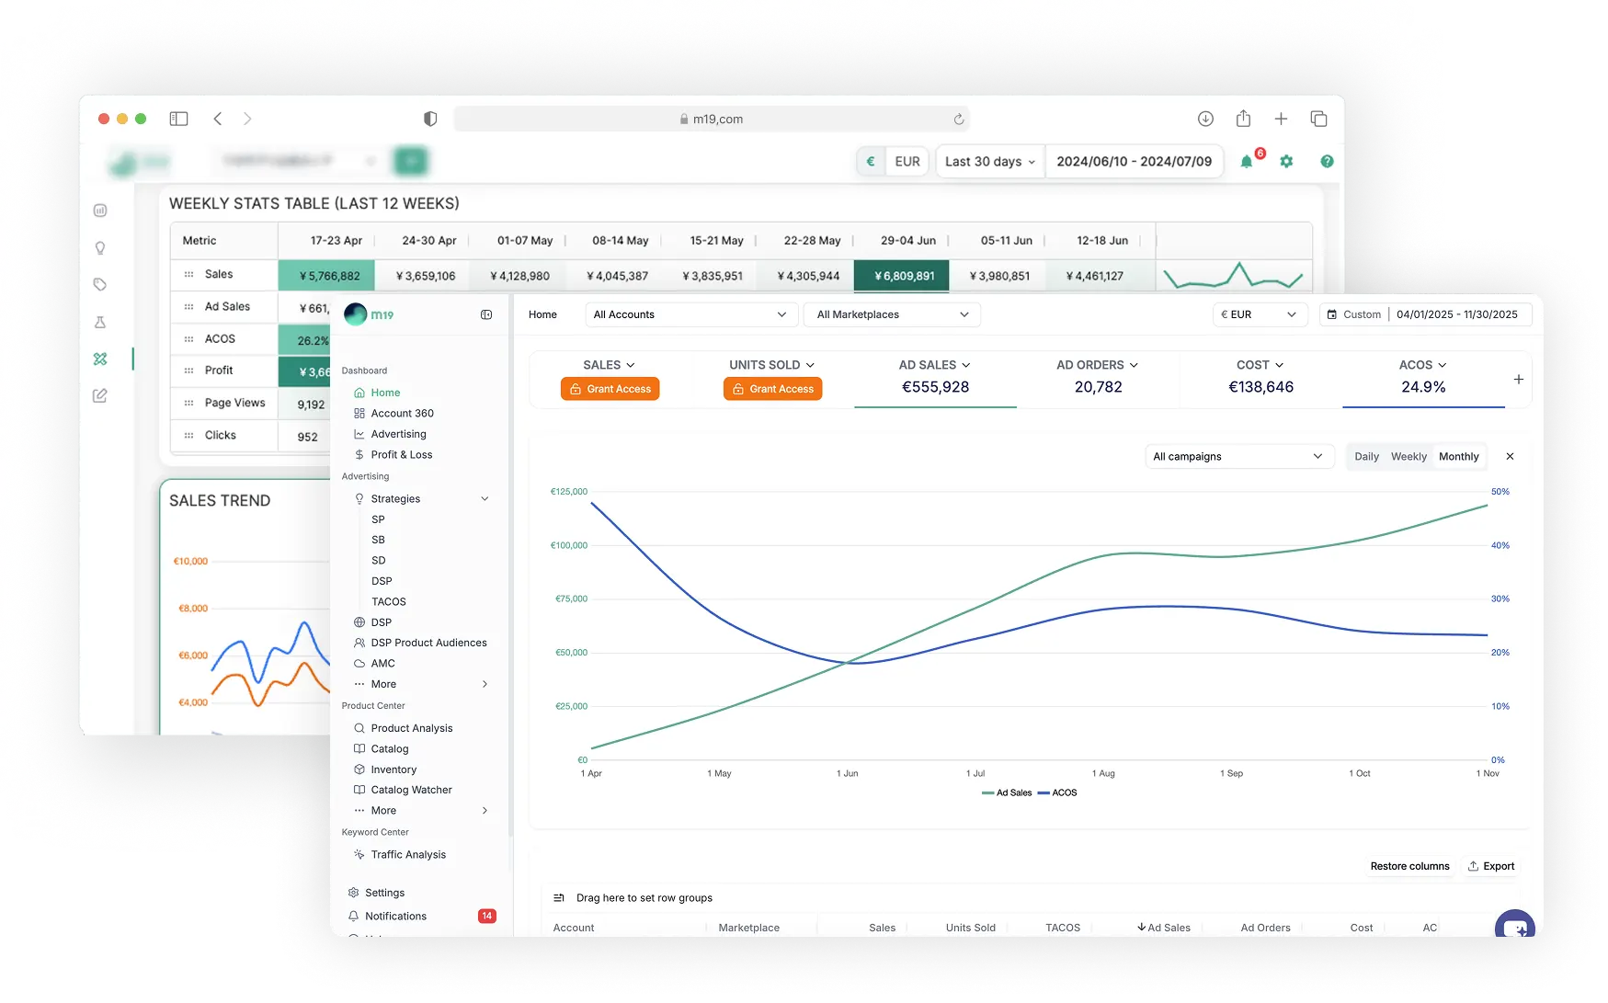Open the Last 30 days dropdown

990,161
